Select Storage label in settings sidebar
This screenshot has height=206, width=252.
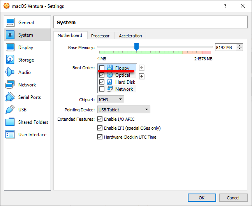click(26, 60)
